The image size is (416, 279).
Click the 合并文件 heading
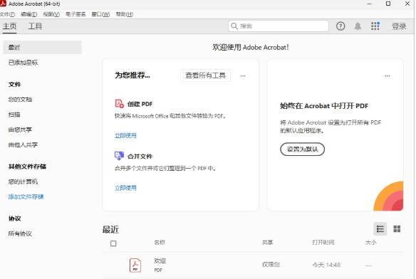coord(140,156)
